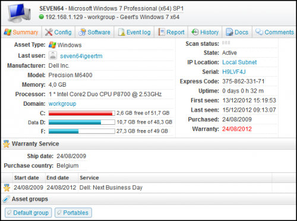Click the green online status dot
Viewport: 297px width, 221px height.
pos(42,17)
